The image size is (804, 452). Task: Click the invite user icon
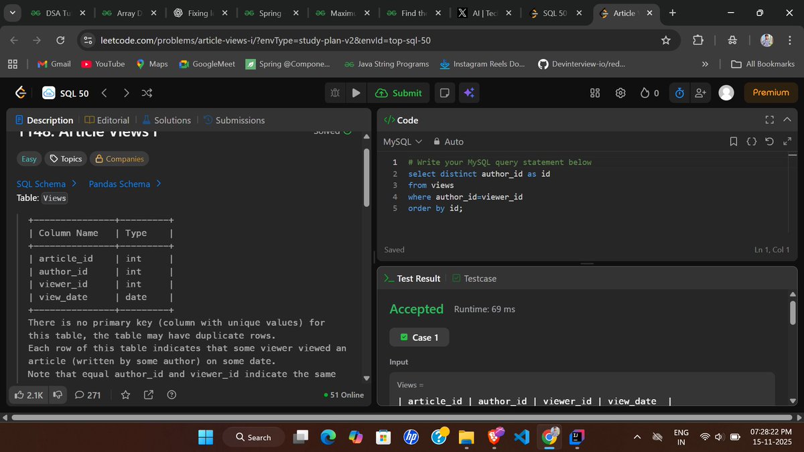701,93
